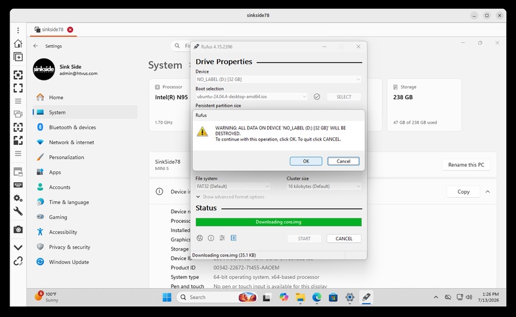Click the Rufus START button
The image size is (516, 317).
point(304,239)
